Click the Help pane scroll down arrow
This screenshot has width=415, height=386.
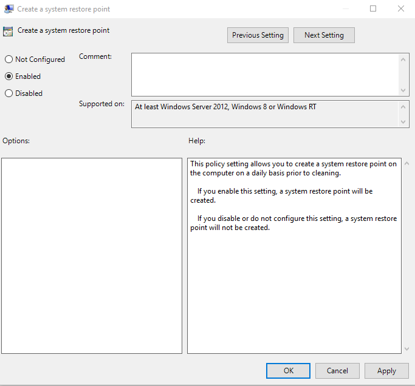(x=406, y=349)
